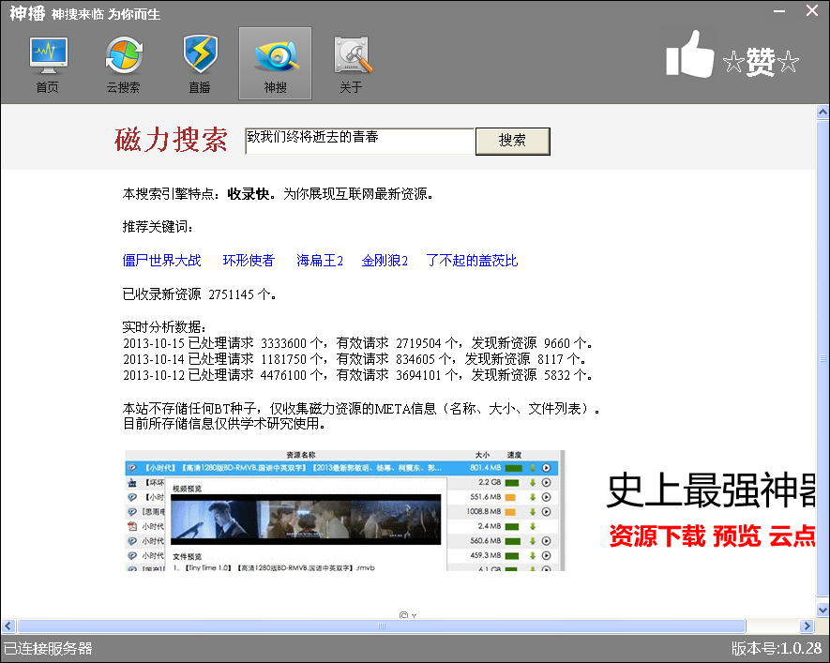Open the 金刚狼2 keyword link
Viewport: 830px width, 663px height.
point(385,261)
